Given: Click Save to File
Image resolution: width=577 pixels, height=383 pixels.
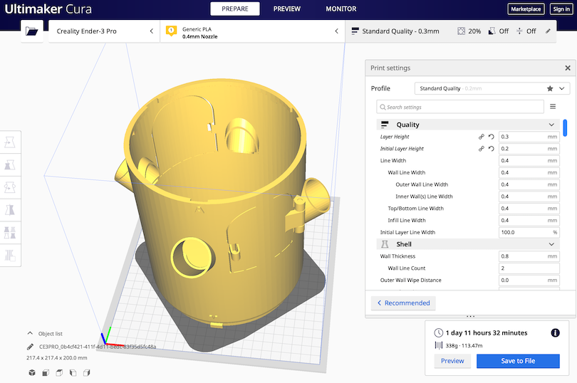Looking at the screenshot, I should [x=518, y=361].
